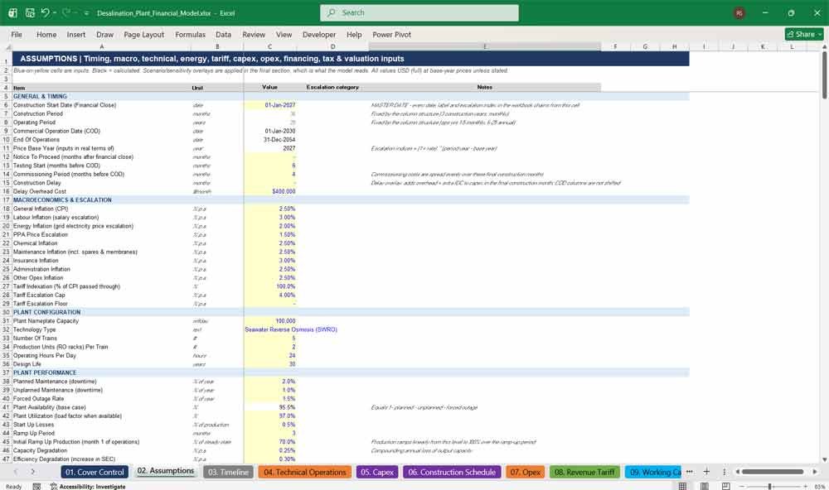Open the File menu

tap(17, 34)
